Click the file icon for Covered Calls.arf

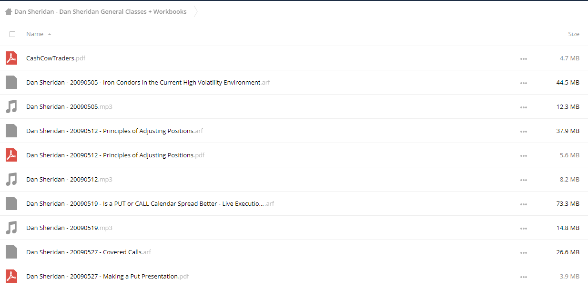[x=11, y=252]
